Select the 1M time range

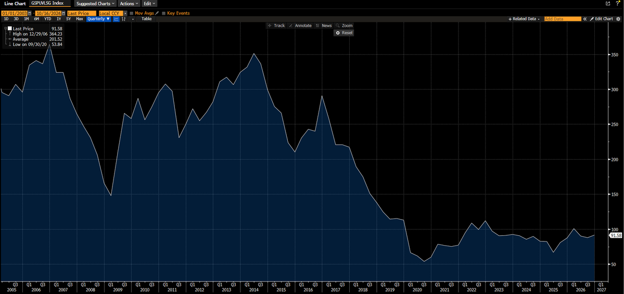pyautogui.click(x=26, y=19)
